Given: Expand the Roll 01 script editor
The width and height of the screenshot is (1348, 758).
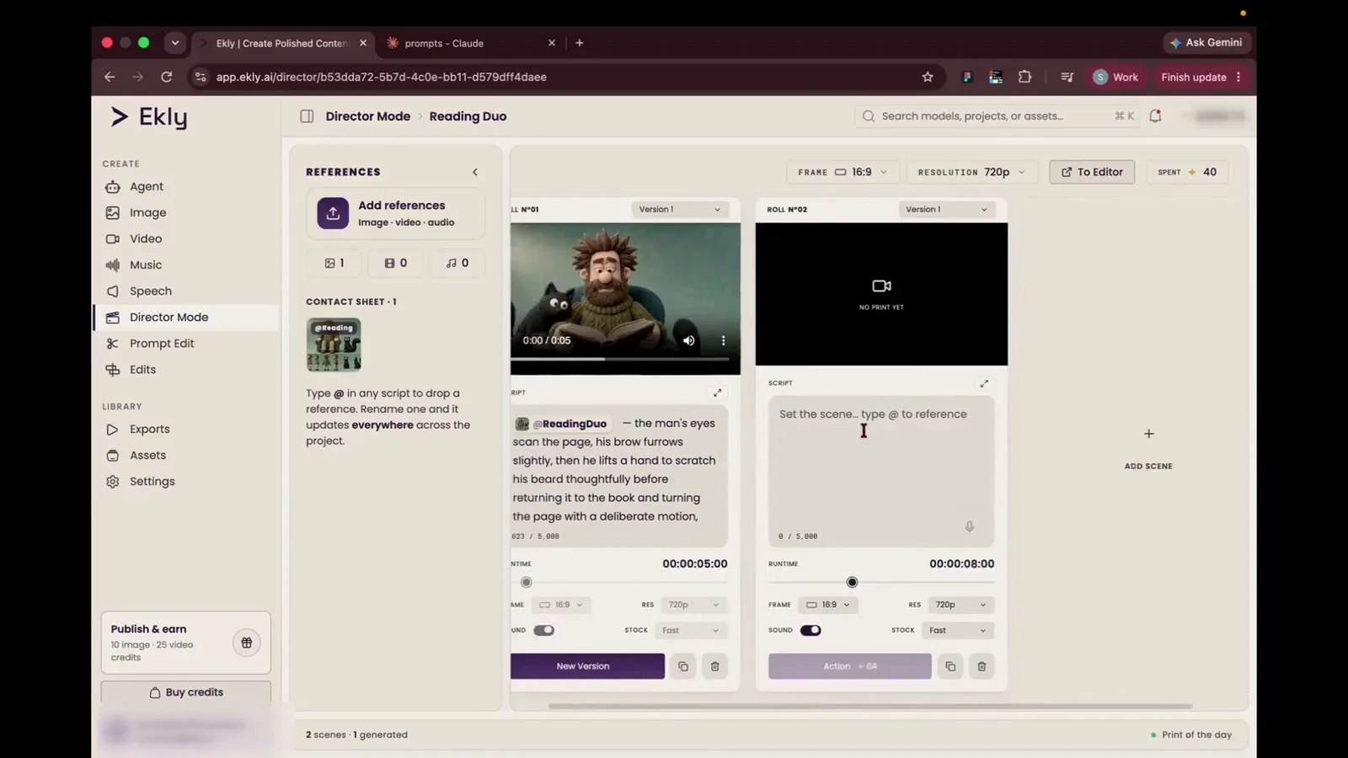Looking at the screenshot, I should [718, 392].
